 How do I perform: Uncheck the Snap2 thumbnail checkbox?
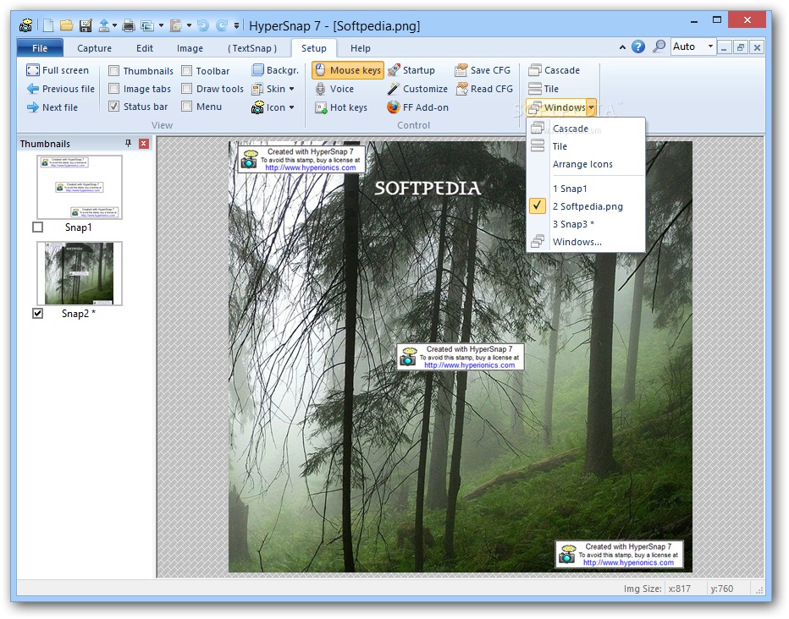[38, 314]
